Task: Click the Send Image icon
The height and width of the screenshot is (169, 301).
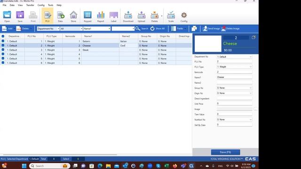Action: [x=205, y=29]
